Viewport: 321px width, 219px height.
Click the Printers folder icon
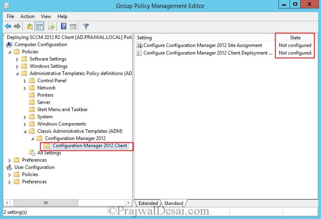click(32, 95)
